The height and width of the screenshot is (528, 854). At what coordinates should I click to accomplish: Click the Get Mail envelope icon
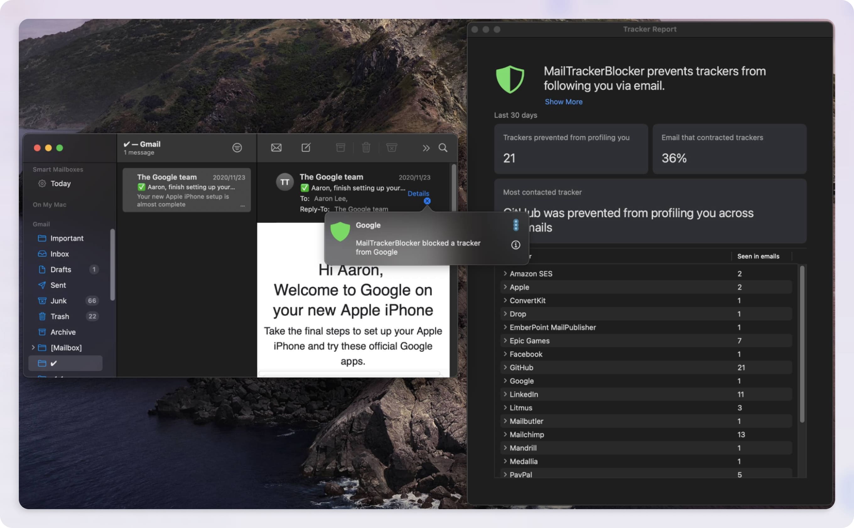click(x=276, y=148)
